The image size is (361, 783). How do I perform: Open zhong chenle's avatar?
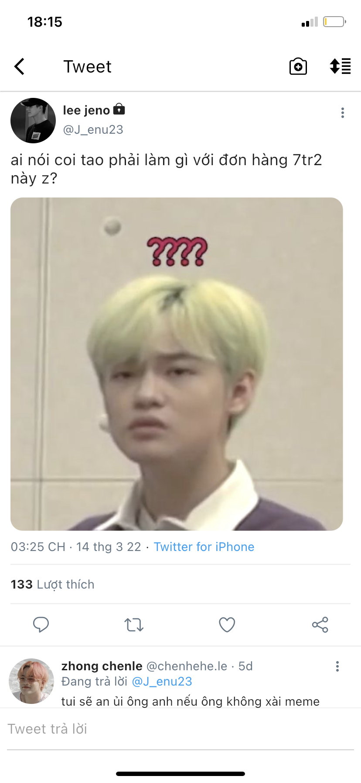point(31,681)
